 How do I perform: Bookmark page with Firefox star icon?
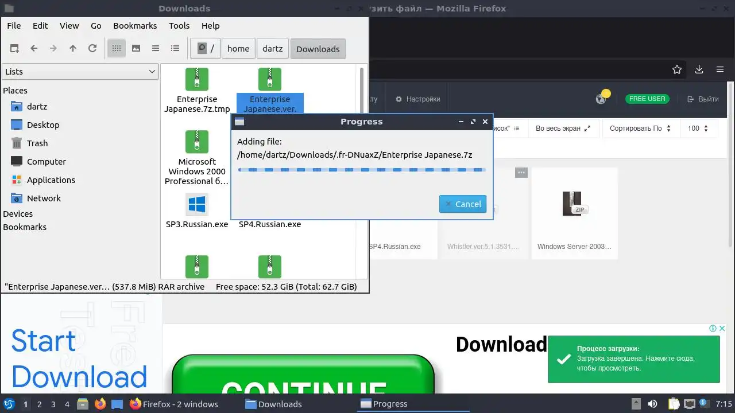point(677,69)
